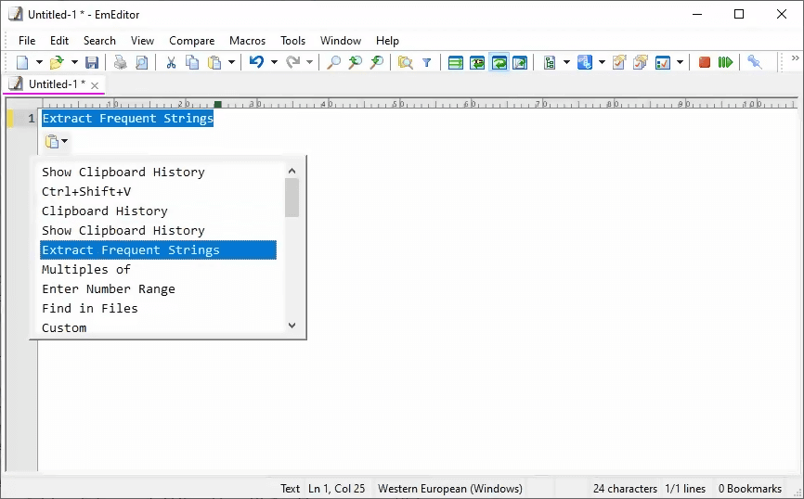Click the blue pushpin plug-ins icon
The width and height of the screenshot is (804, 499).
[x=754, y=62]
